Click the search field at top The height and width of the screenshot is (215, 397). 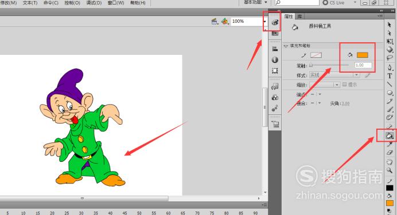297,2
